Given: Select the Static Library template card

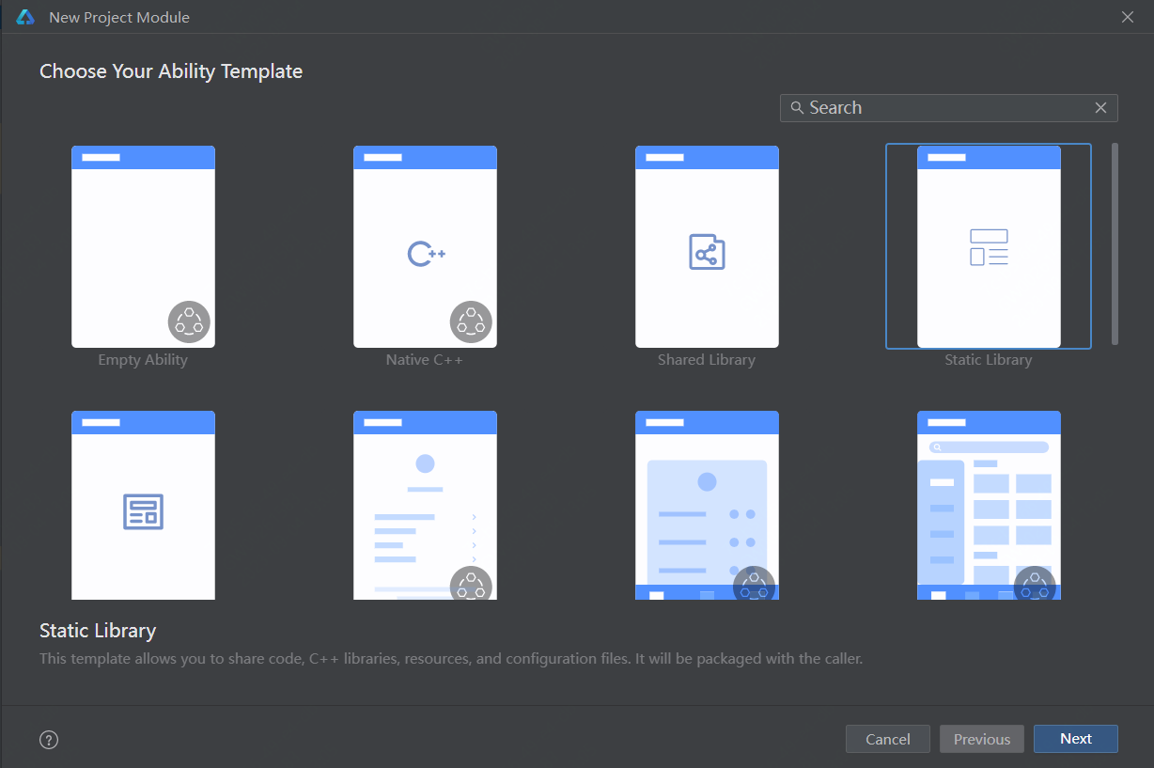Looking at the screenshot, I should (989, 246).
